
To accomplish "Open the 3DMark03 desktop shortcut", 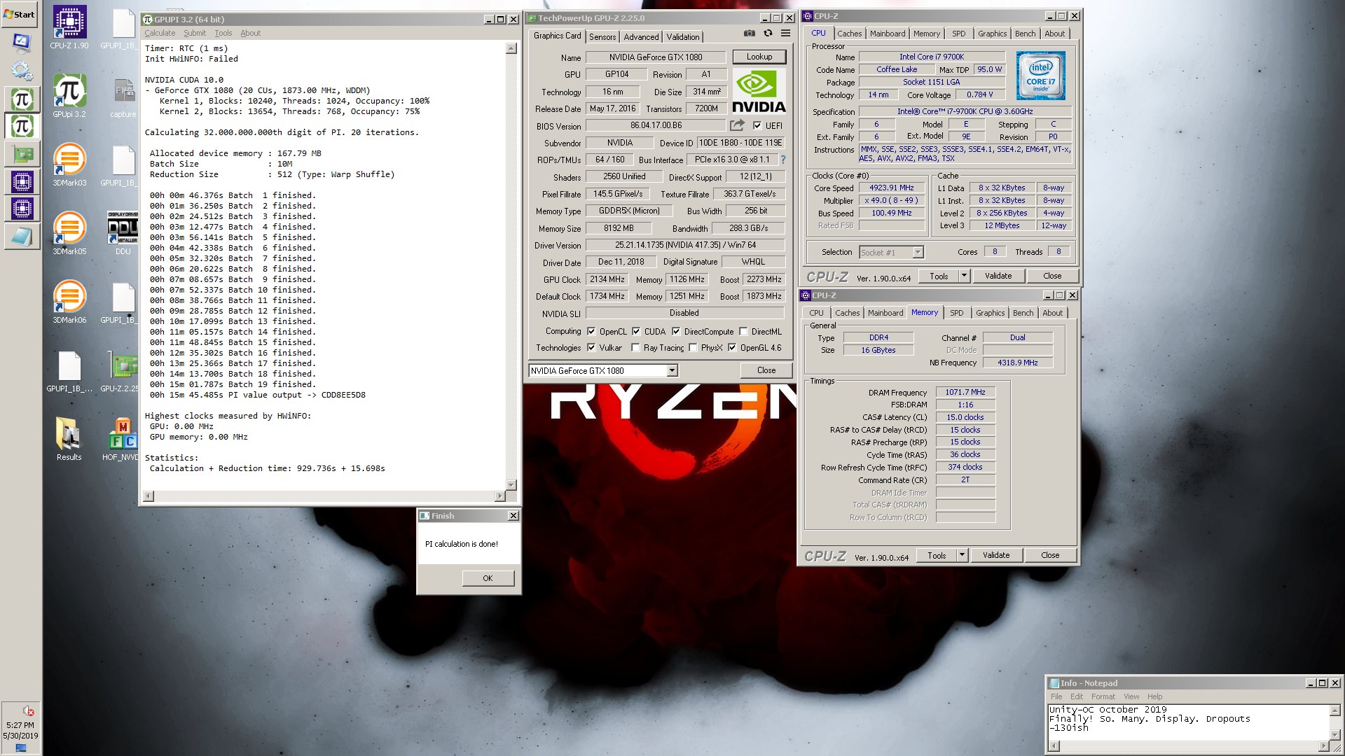I will [x=69, y=164].
